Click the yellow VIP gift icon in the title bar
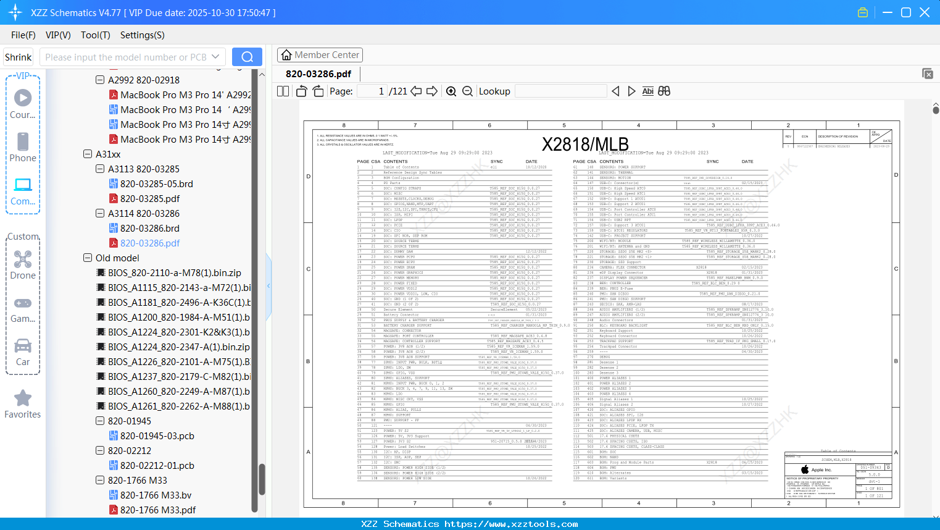This screenshot has height=530, width=940. (x=863, y=12)
